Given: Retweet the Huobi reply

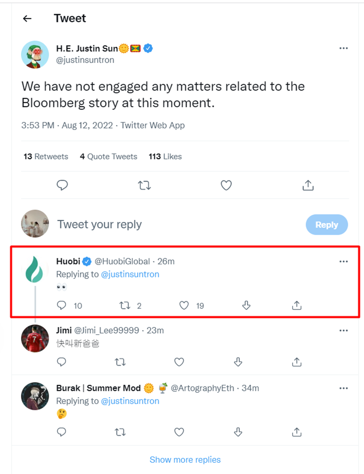Looking at the screenshot, I should coord(125,306).
